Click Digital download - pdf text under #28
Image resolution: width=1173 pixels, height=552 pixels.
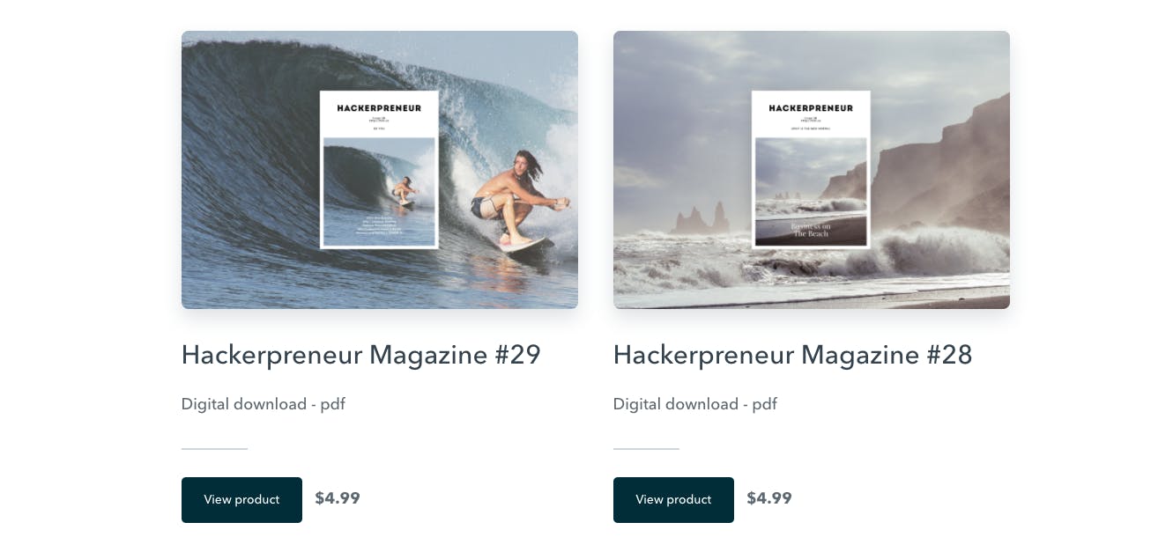point(694,404)
